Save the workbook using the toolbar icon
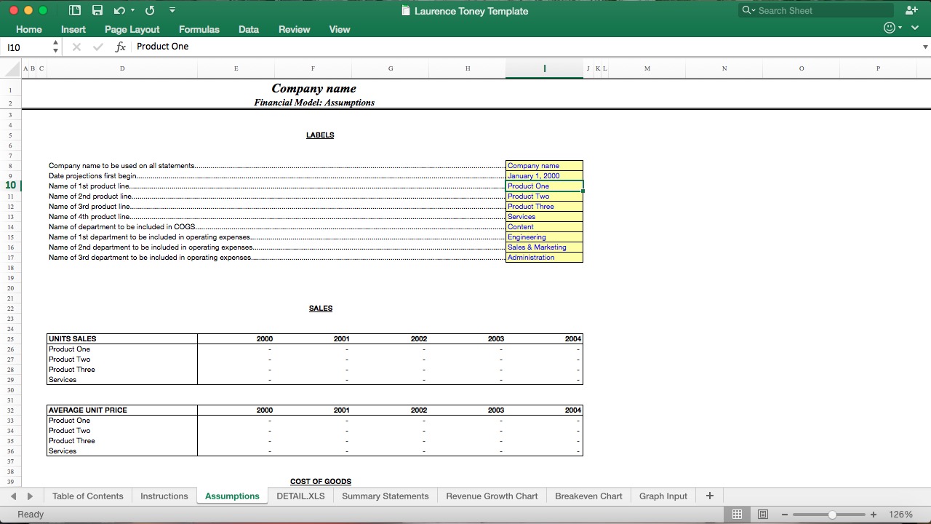This screenshot has height=524, width=931. coord(97,10)
